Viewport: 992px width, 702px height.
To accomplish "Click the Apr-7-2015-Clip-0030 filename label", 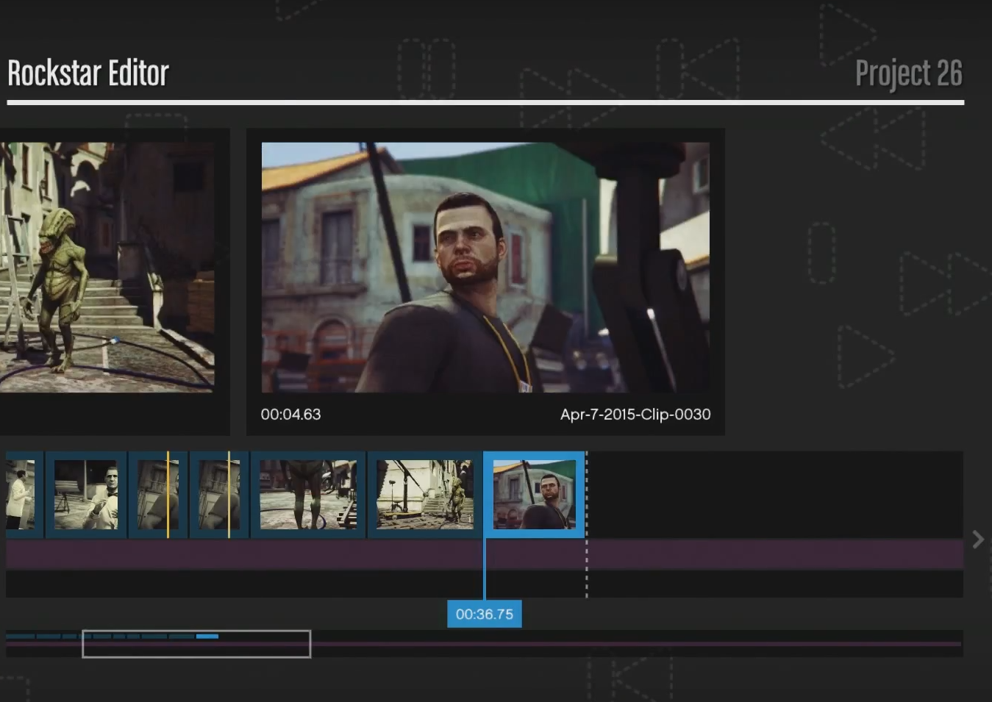I will coord(635,415).
